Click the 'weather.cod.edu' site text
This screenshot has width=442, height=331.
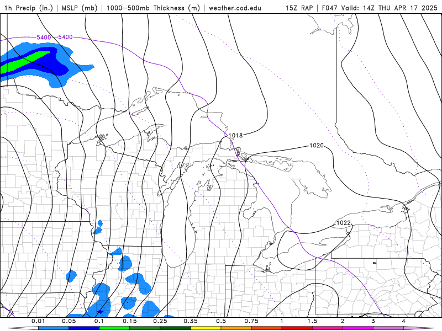(235, 8)
